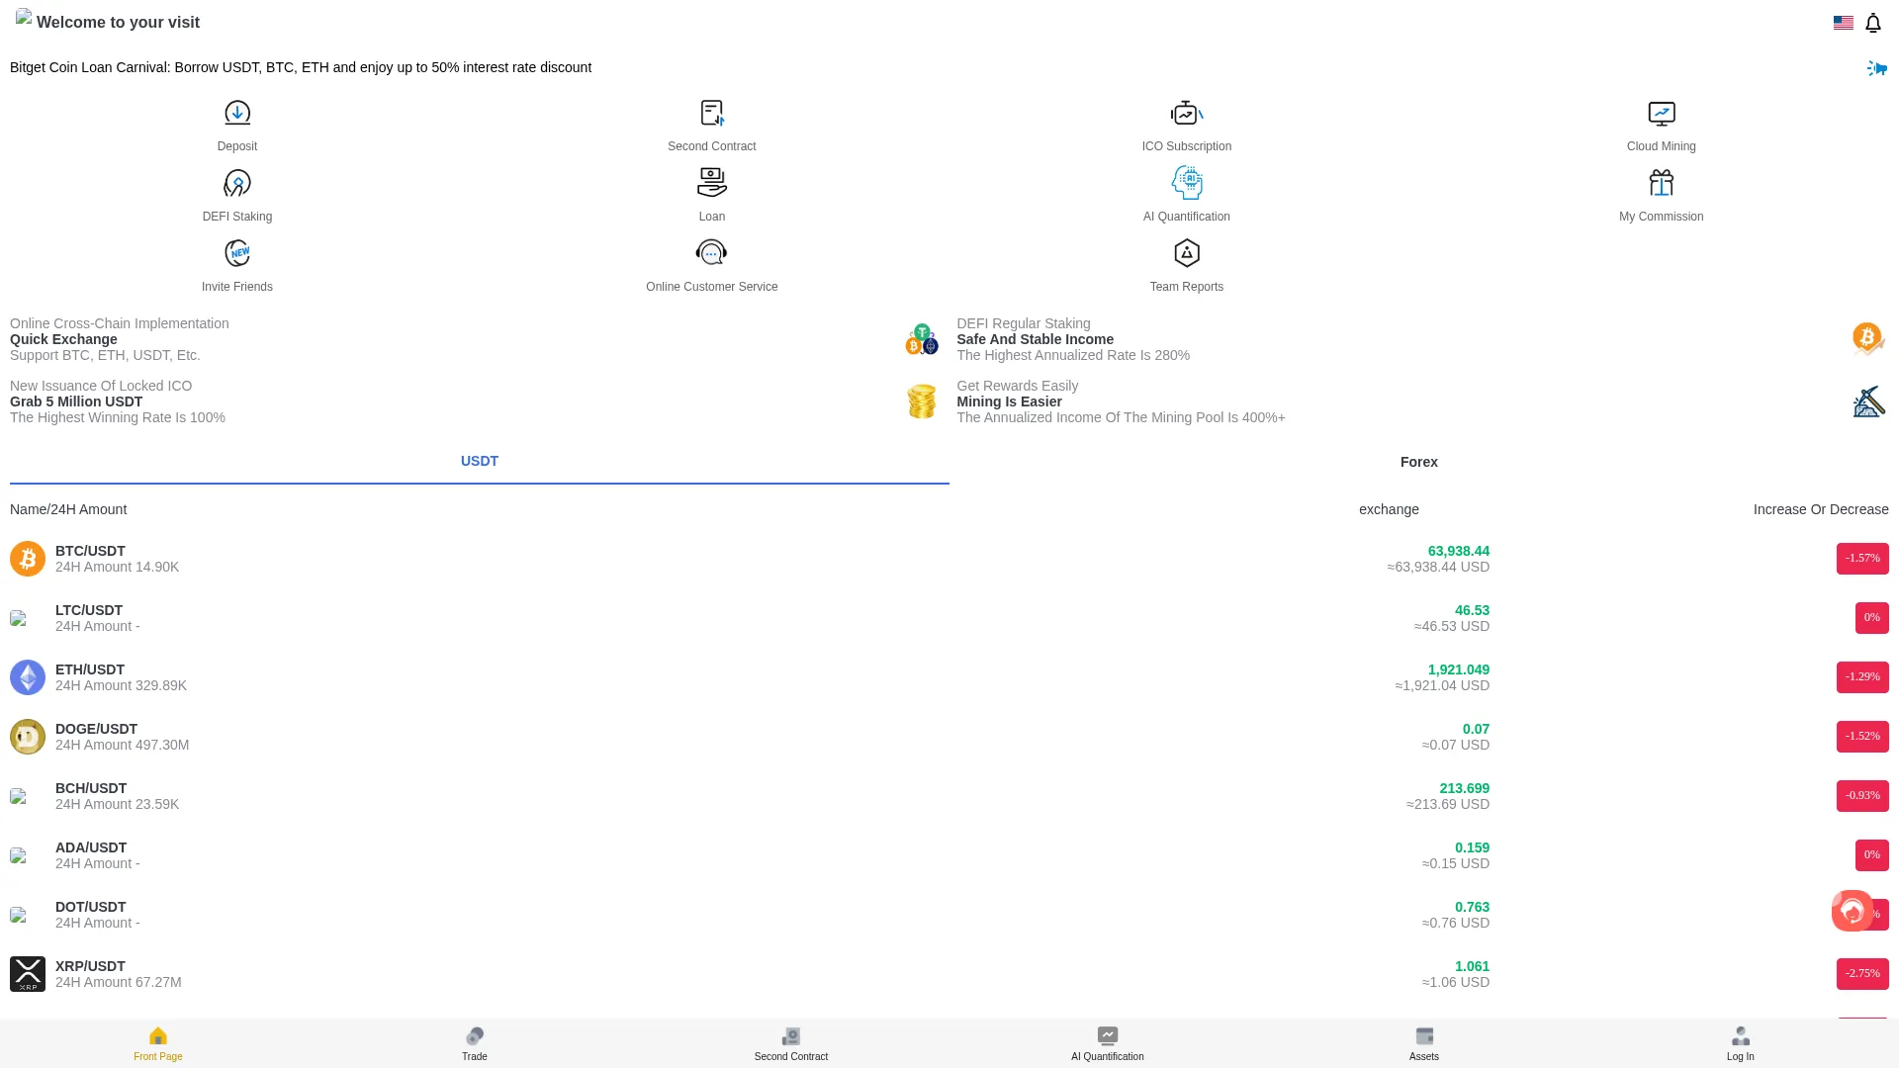Click the mining pickaxe icon beside Mining Is Easier
This screenshot has height=1068, width=1899.
(1868, 401)
